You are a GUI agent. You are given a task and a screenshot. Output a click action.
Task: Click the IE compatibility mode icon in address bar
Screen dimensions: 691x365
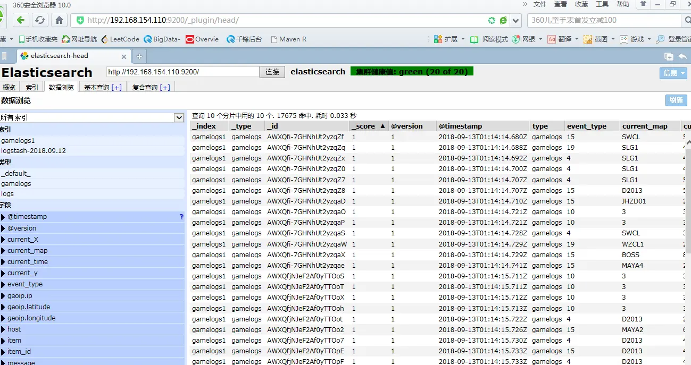[503, 20]
